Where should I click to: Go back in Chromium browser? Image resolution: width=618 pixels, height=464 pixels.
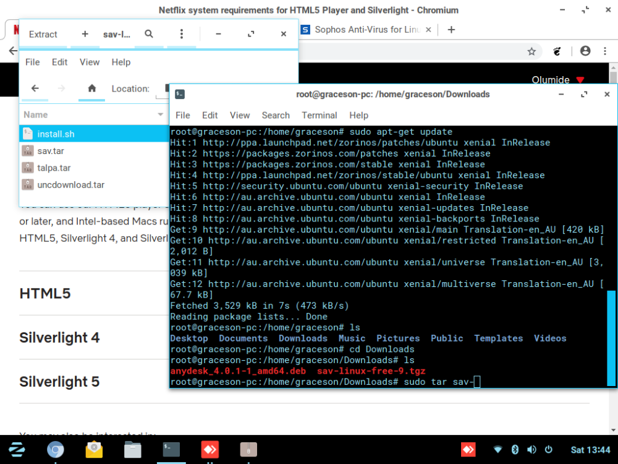click(12, 51)
